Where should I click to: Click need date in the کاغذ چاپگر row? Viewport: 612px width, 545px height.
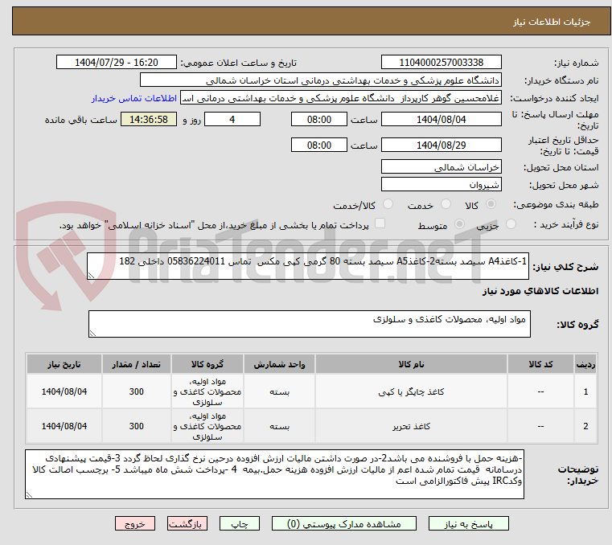(x=64, y=391)
